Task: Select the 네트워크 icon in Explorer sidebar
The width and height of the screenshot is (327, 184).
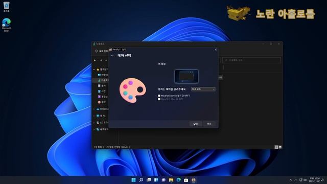Action: [98, 129]
